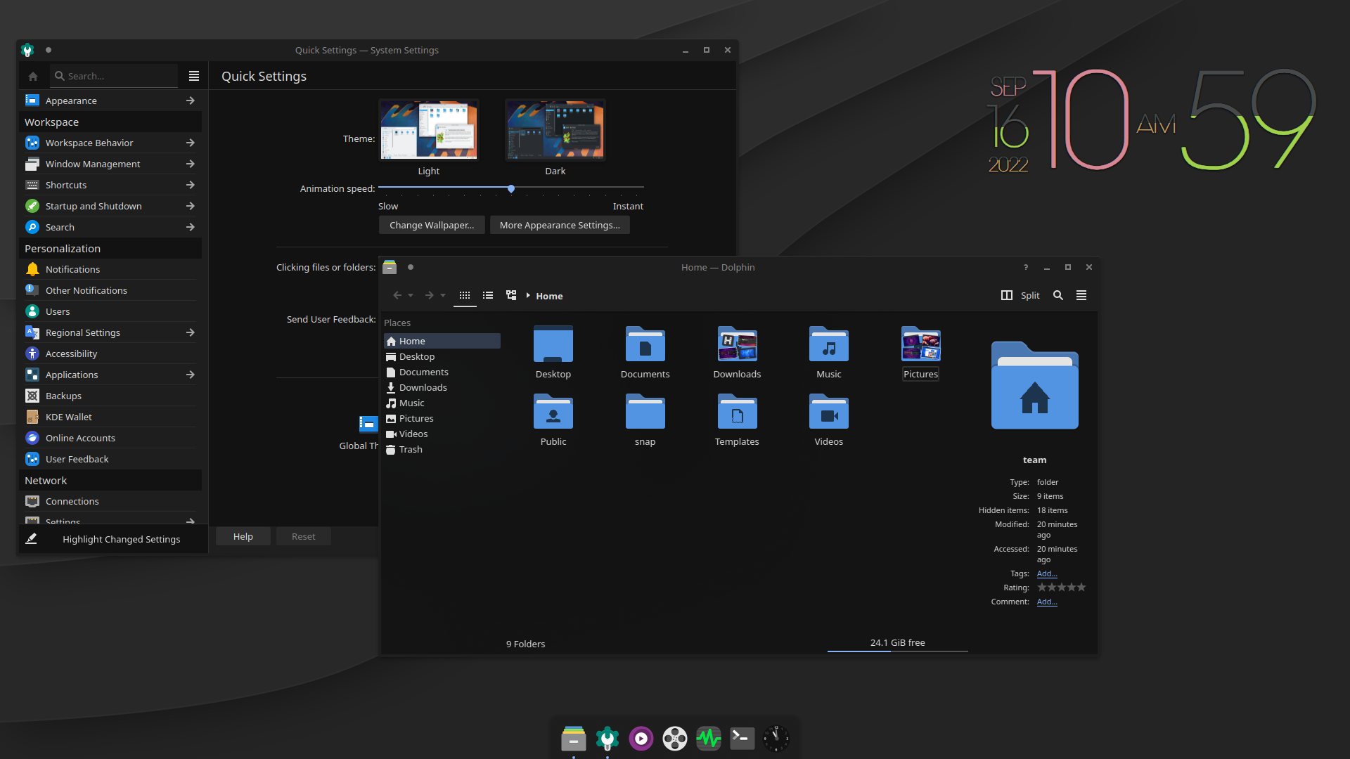
Task: Click the Split view icon in Dolphin
Action: 1006,294
